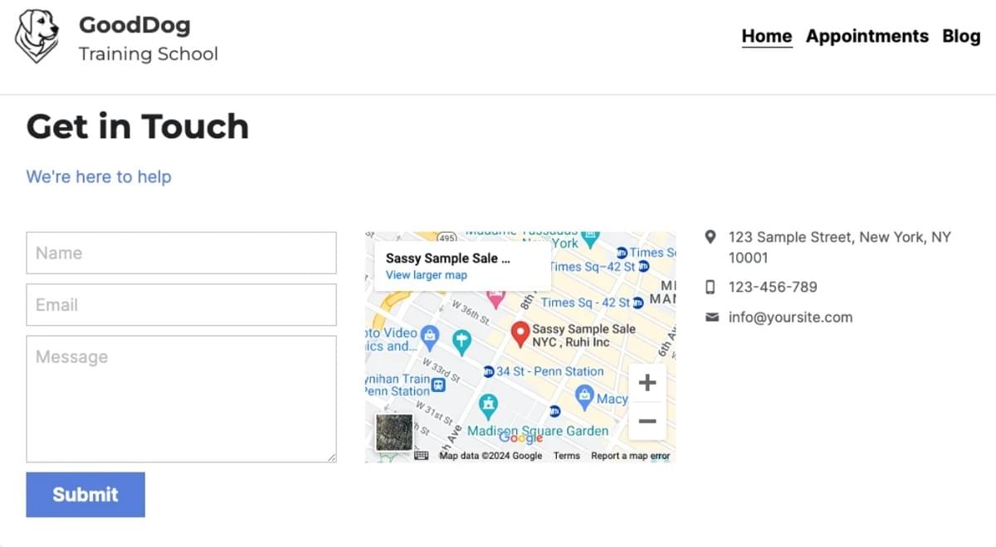Screen dimensions: 996x547
Task: Submit the contact form
Action: click(85, 495)
